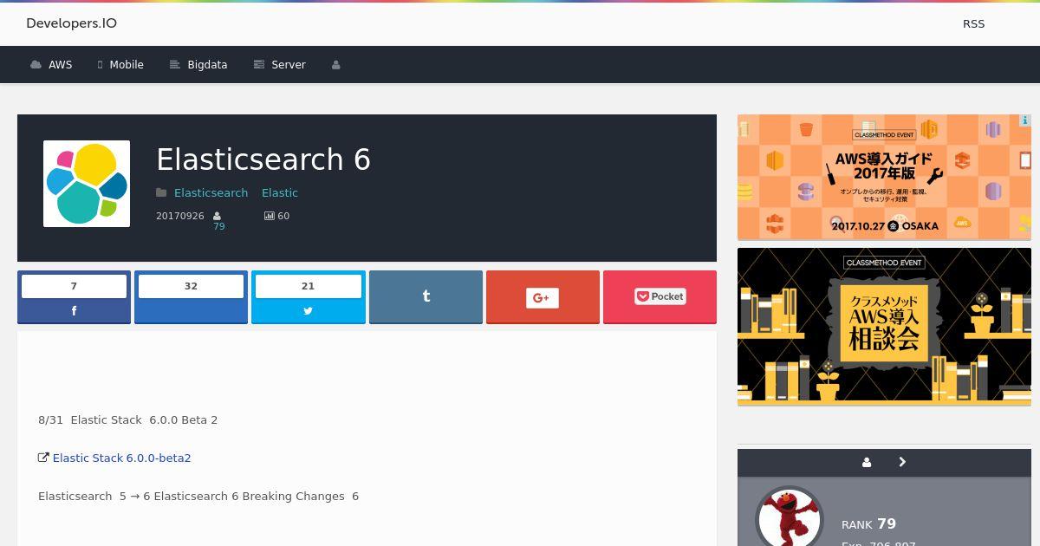Viewport: 1040px width, 546px height.
Task: Open the Elastic Stack 6.0.0-beta2 link
Action: (x=121, y=458)
